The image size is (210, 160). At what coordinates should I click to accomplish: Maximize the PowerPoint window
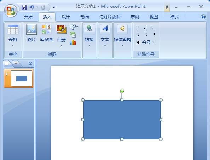(188, 7)
